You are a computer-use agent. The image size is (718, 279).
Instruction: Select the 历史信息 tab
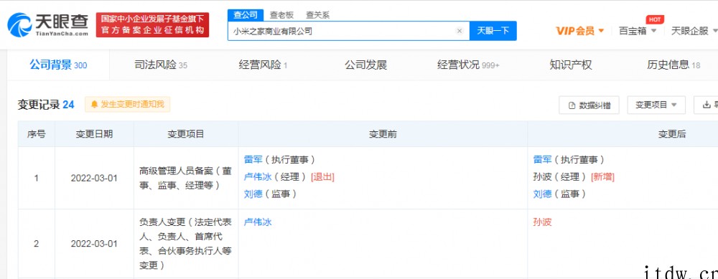[673, 65]
